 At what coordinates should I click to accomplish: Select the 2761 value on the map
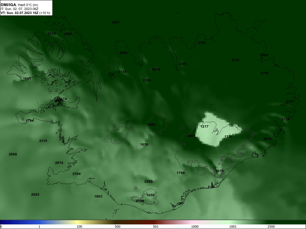(x=202, y=43)
